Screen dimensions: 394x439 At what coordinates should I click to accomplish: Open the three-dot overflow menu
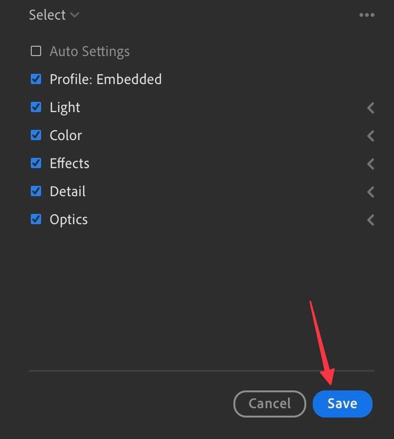tap(367, 14)
